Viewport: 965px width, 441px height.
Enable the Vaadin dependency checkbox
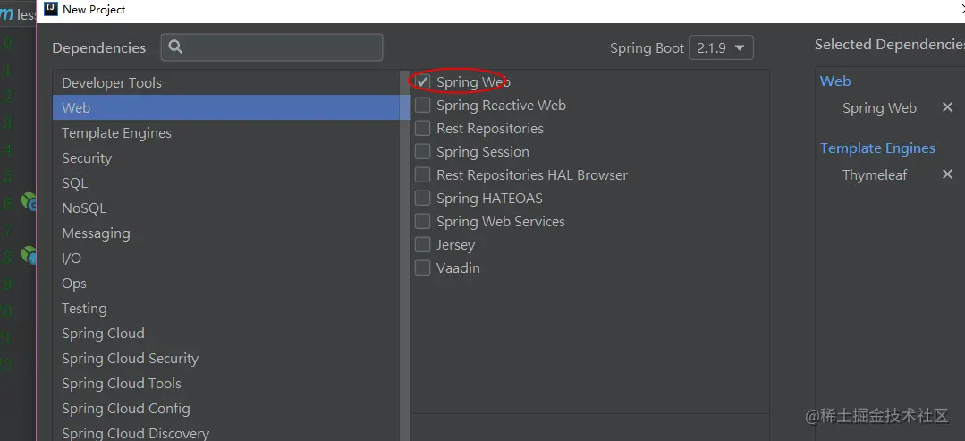tap(422, 268)
